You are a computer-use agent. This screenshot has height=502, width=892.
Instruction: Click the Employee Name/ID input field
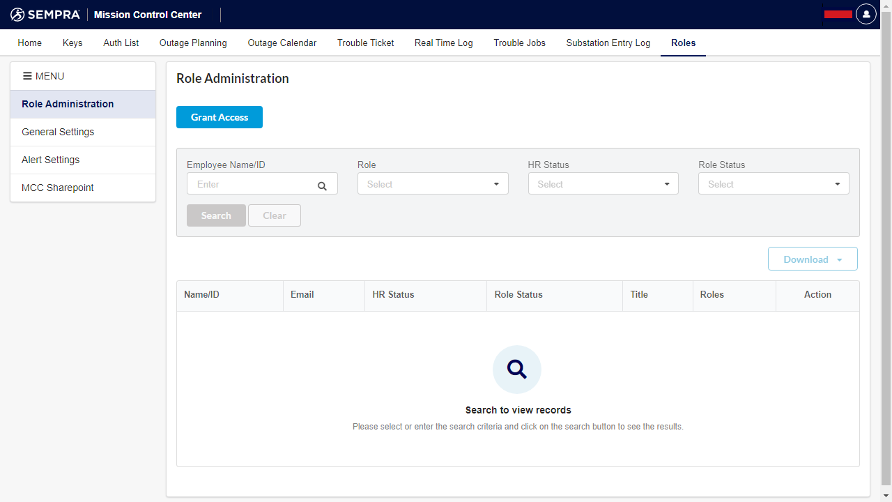pyautogui.click(x=252, y=184)
